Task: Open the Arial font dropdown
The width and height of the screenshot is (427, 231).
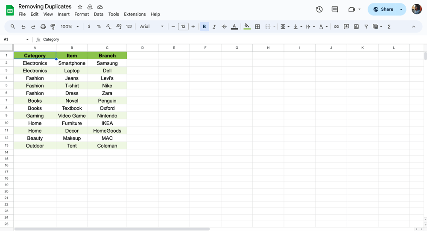Action: coord(152,27)
